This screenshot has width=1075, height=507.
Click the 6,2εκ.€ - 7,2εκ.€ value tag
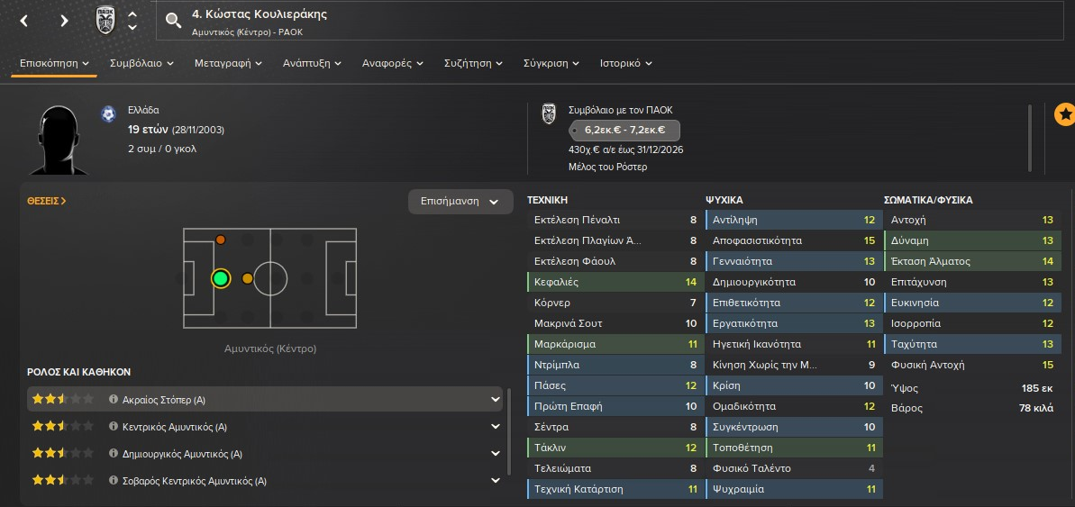click(624, 131)
